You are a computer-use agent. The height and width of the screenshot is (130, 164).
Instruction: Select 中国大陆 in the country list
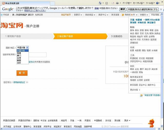[23, 51]
